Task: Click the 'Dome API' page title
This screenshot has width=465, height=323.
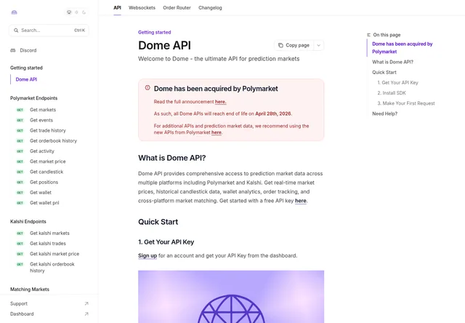Action: tap(164, 45)
